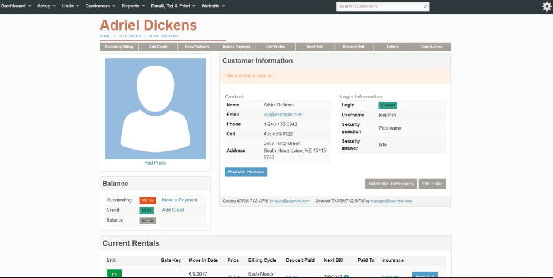Click the customer avatar placeholder image
This screenshot has width=553, height=278.
[x=155, y=109]
